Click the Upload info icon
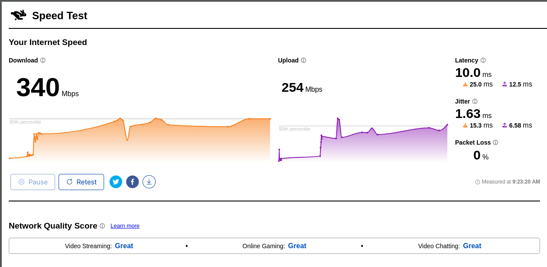 tap(303, 61)
